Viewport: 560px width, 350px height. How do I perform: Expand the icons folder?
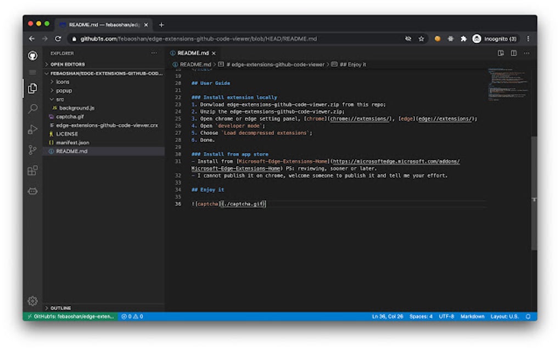[x=62, y=82]
